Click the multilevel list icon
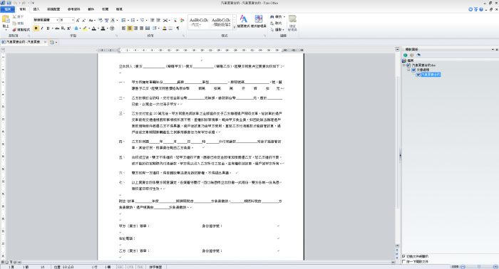The image size is (499, 269). [x=143, y=20]
